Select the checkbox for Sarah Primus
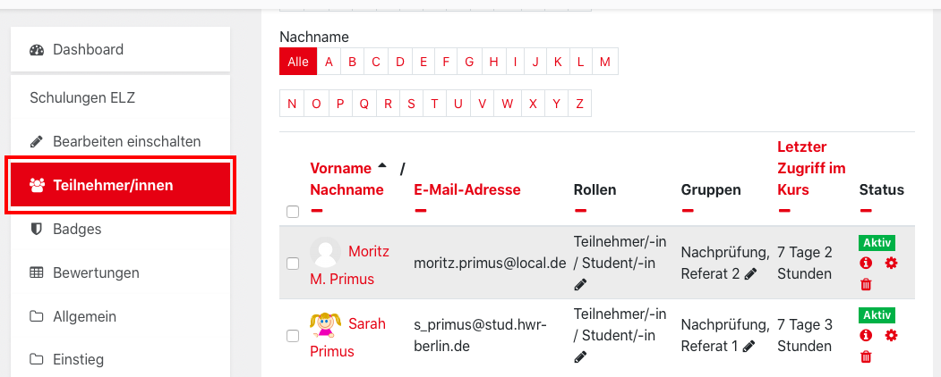Image resolution: width=941 pixels, height=377 pixels. coord(292,336)
